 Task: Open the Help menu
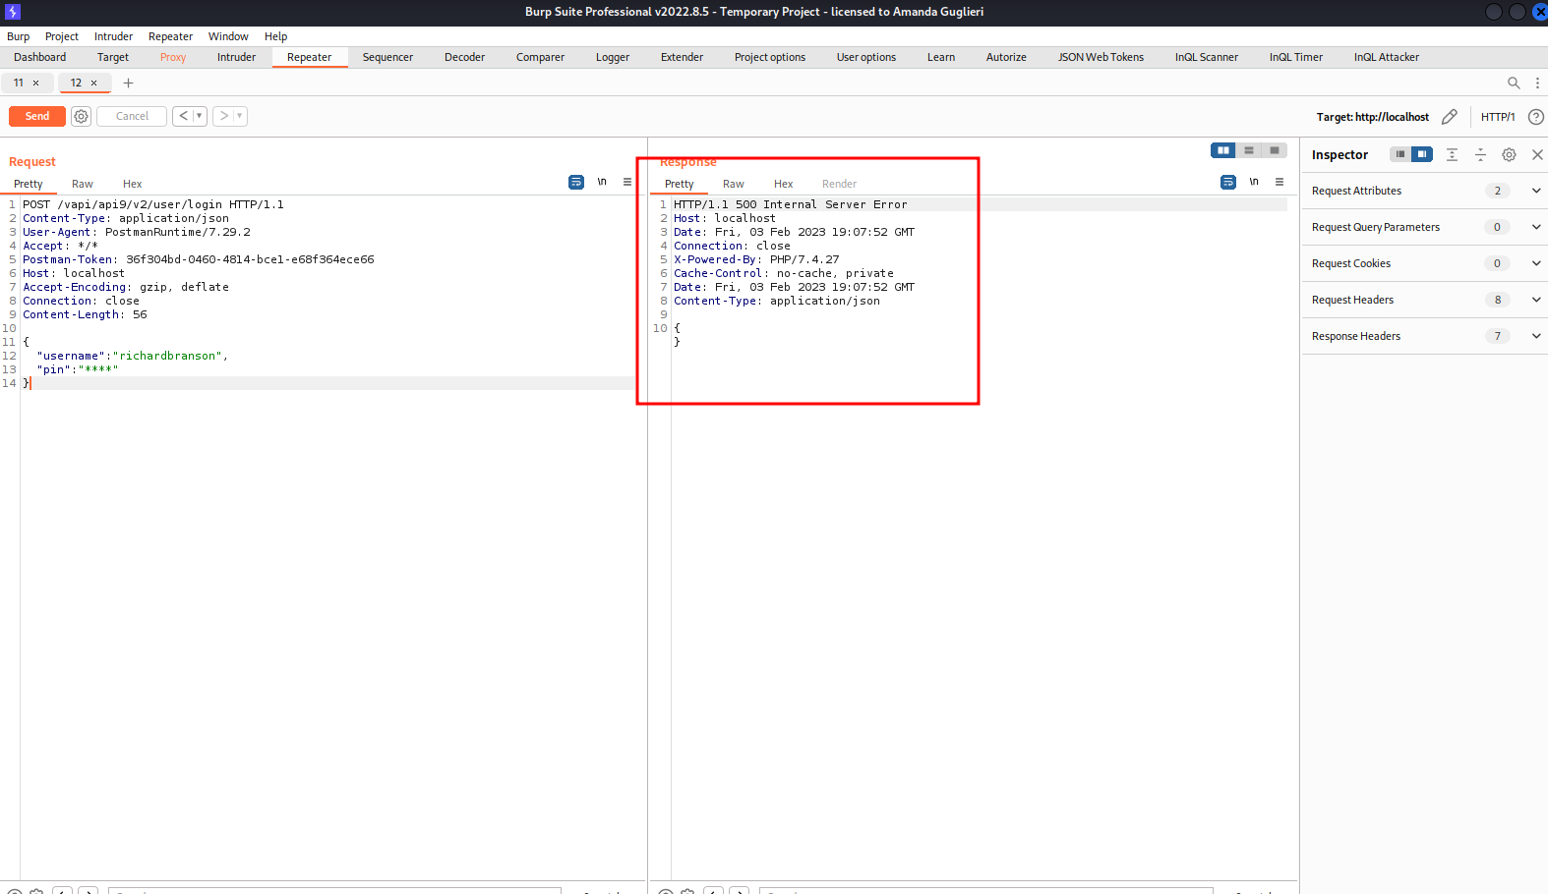click(x=276, y=36)
